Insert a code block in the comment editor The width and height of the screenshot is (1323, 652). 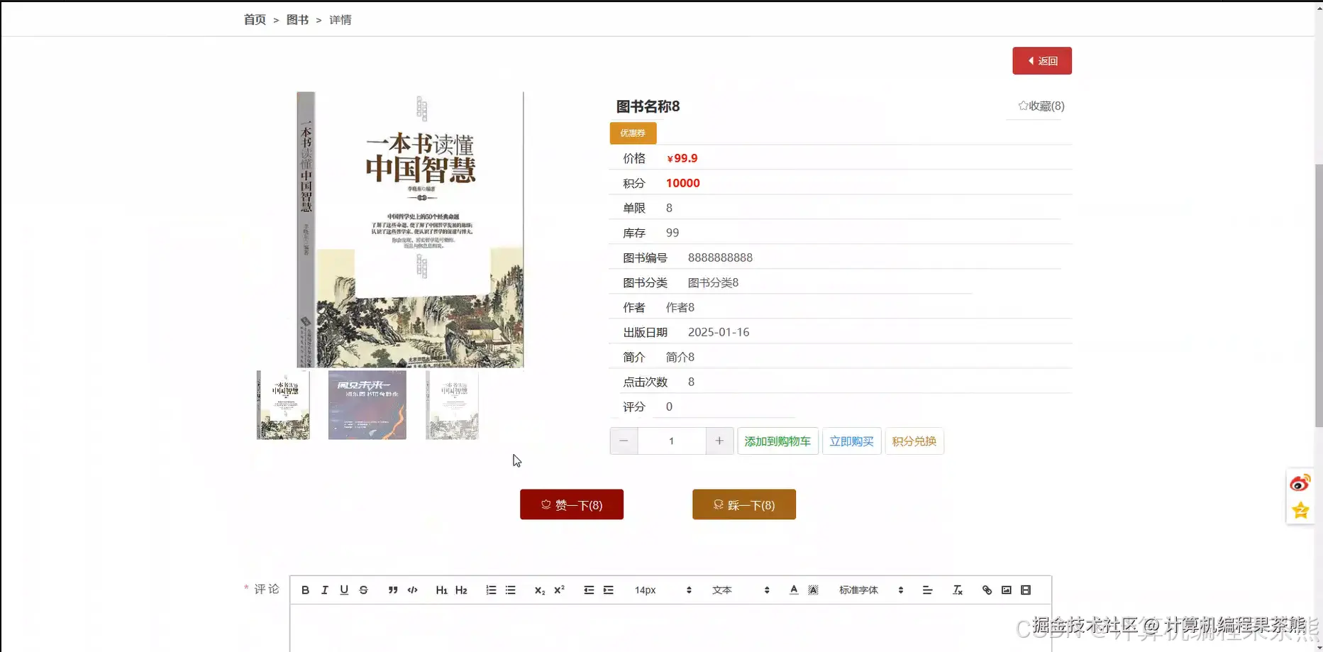(x=412, y=590)
